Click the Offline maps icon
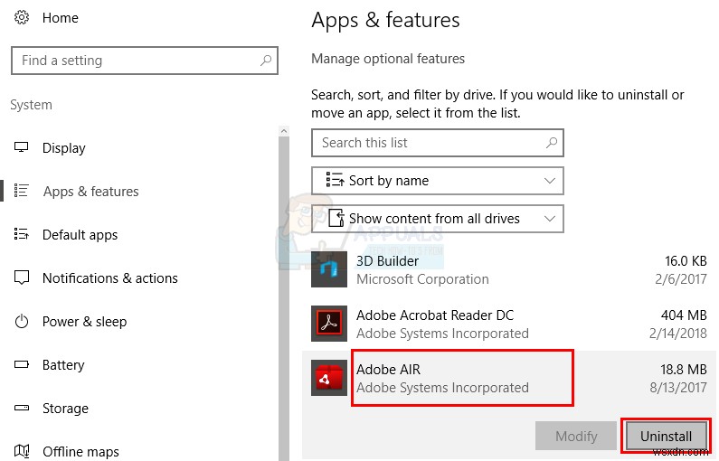Screen dimensions: 719x461 (21, 451)
